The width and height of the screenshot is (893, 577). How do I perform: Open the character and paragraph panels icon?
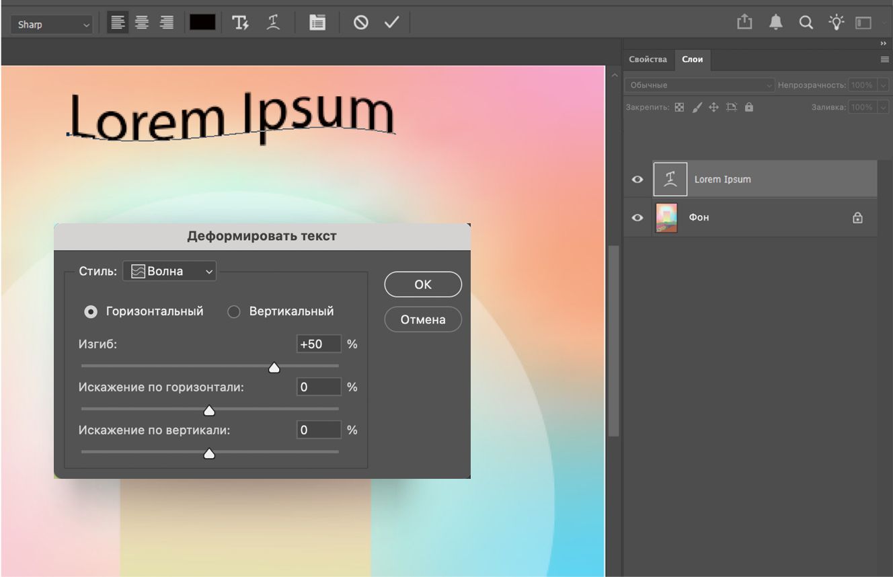pos(317,23)
